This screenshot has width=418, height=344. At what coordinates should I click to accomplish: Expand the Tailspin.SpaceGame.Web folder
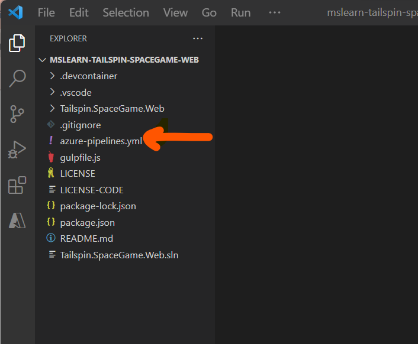(x=52, y=109)
